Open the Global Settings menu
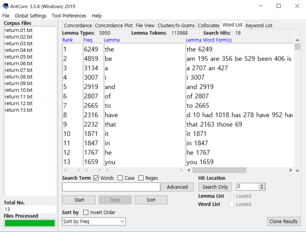 [x=30, y=16]
